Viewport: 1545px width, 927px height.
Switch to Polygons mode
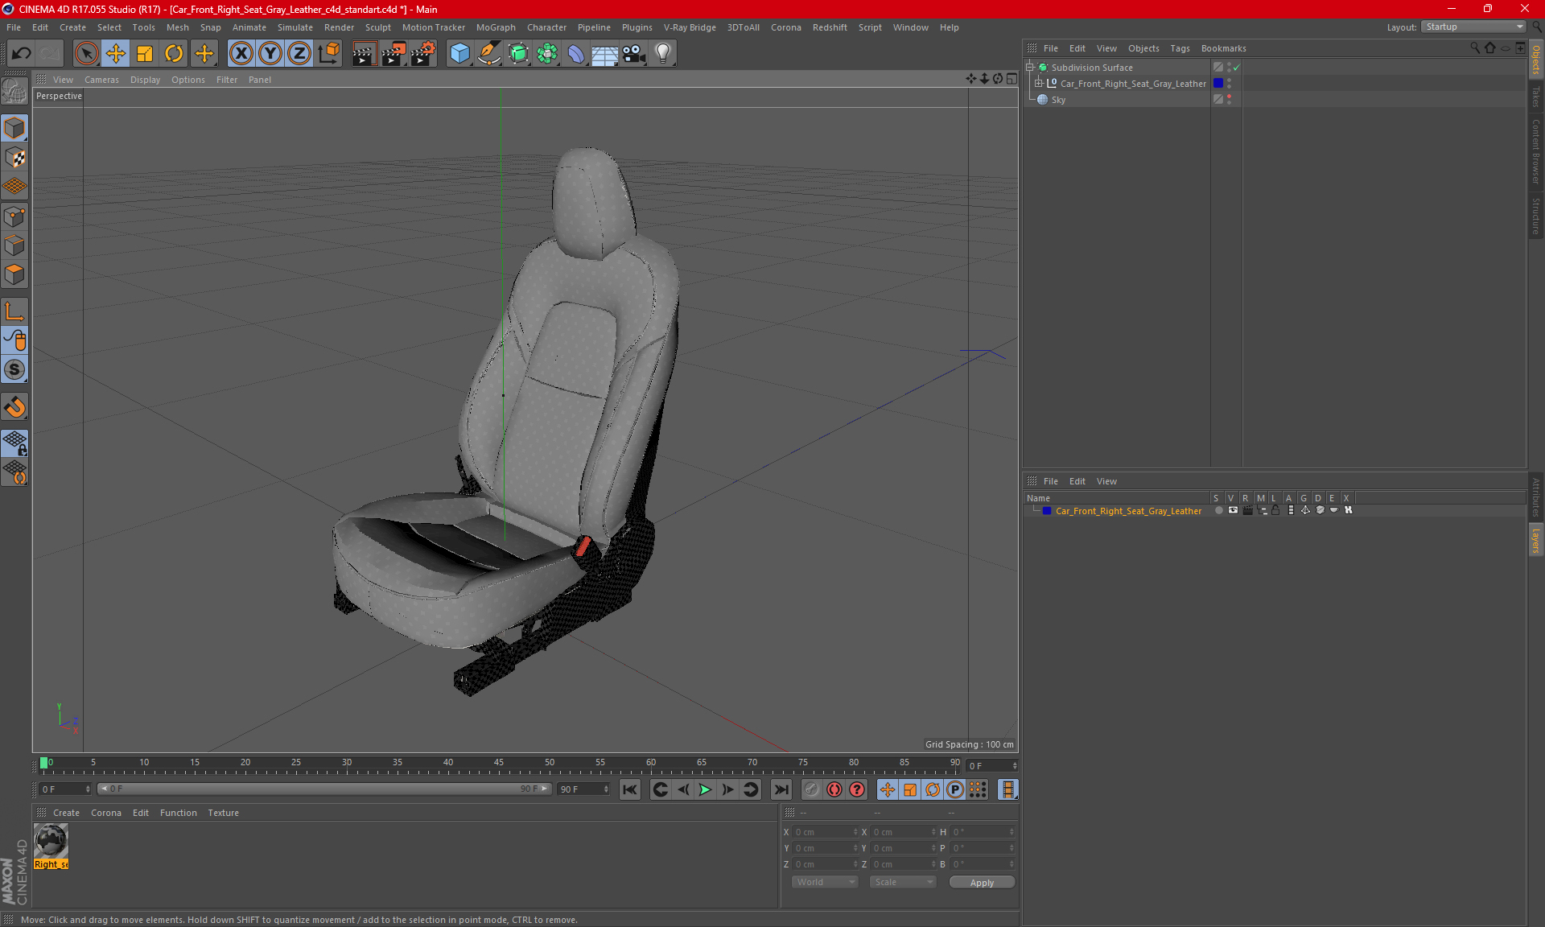pos(14,274)
